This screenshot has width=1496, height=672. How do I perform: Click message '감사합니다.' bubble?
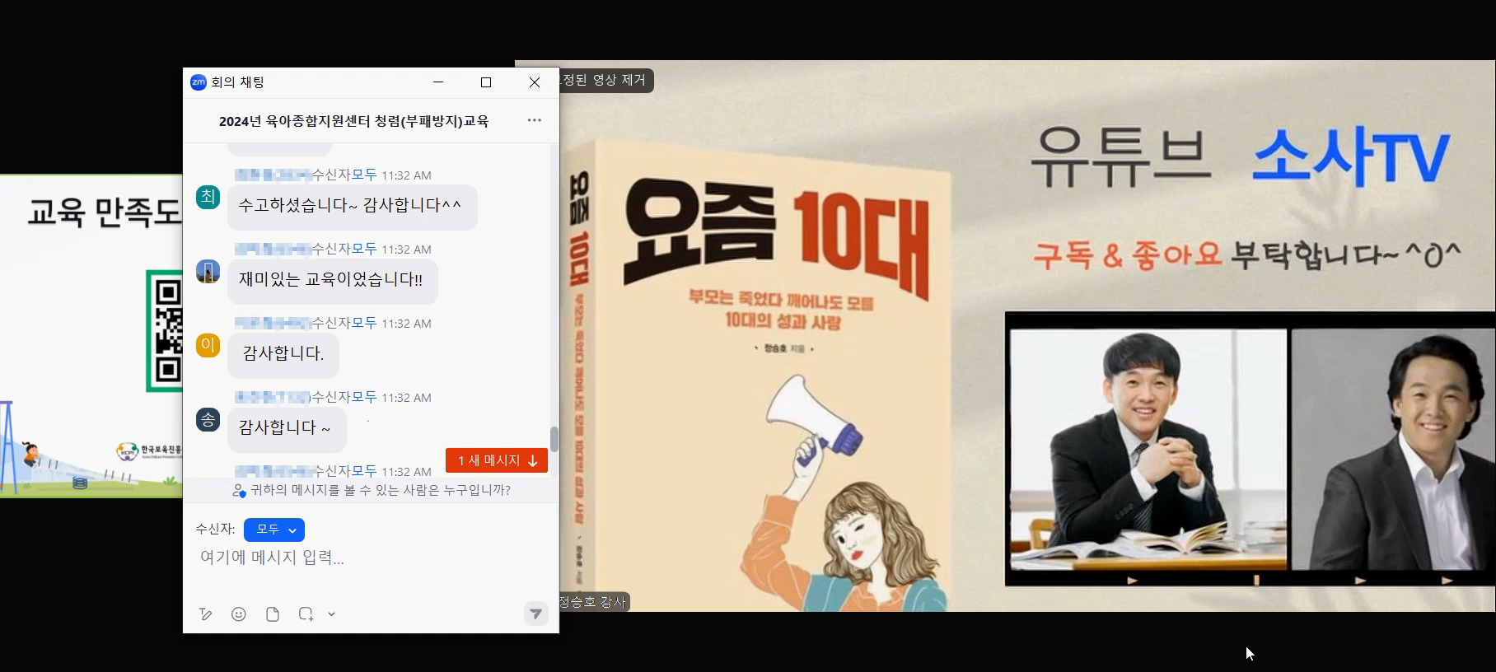[x=283, y=354]
